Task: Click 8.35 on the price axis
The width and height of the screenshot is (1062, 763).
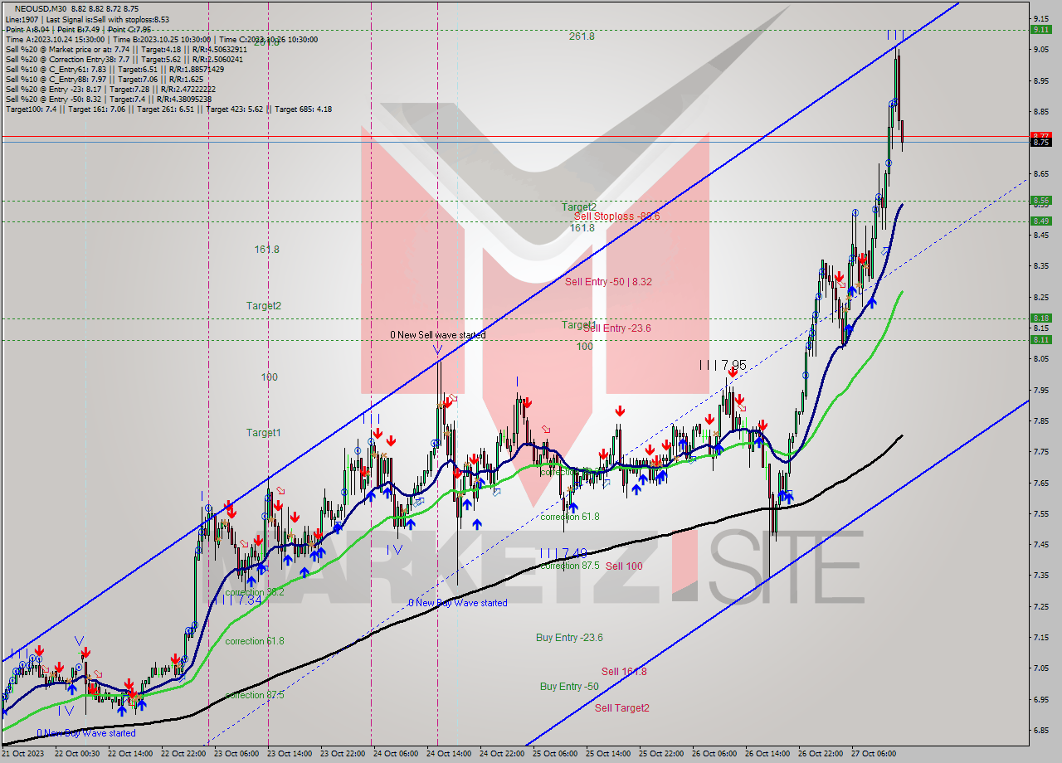Action: [1041, 266]
